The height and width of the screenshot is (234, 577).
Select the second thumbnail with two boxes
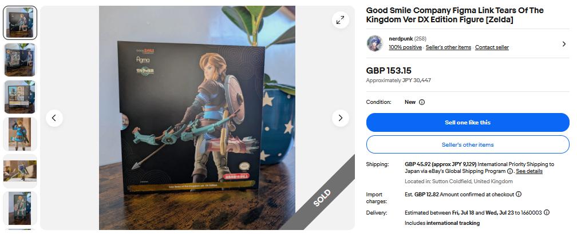[x=20, y=60]
